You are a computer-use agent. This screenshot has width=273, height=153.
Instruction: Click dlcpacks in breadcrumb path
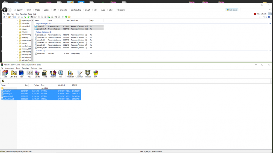click(x=63, y=10)
